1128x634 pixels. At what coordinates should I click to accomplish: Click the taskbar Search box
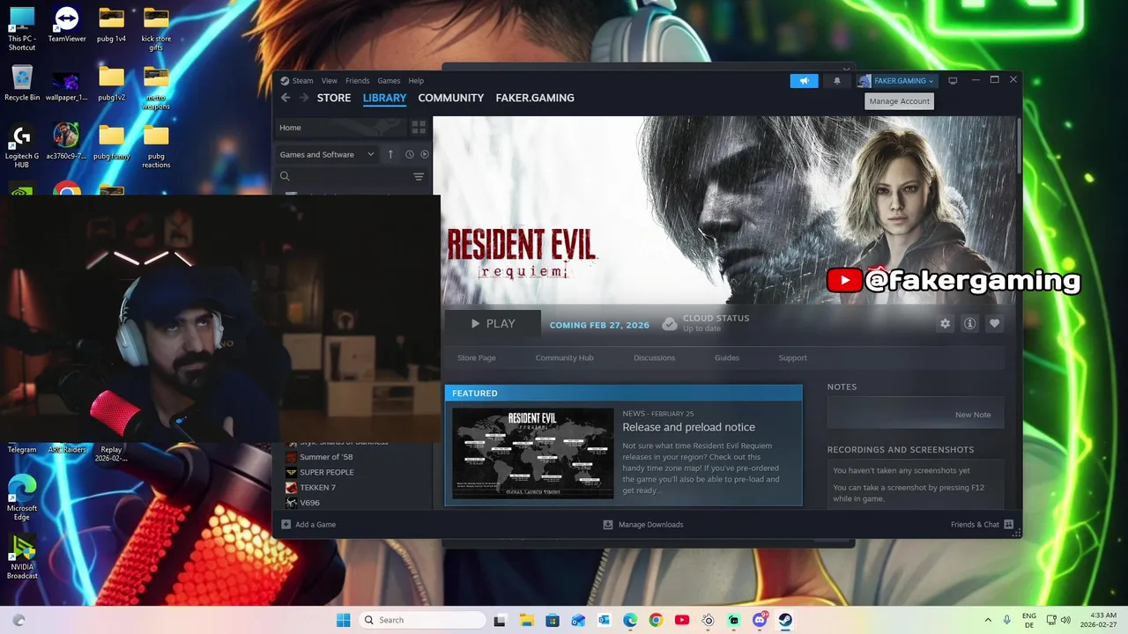pyautogui.click(x=423, y=620)
